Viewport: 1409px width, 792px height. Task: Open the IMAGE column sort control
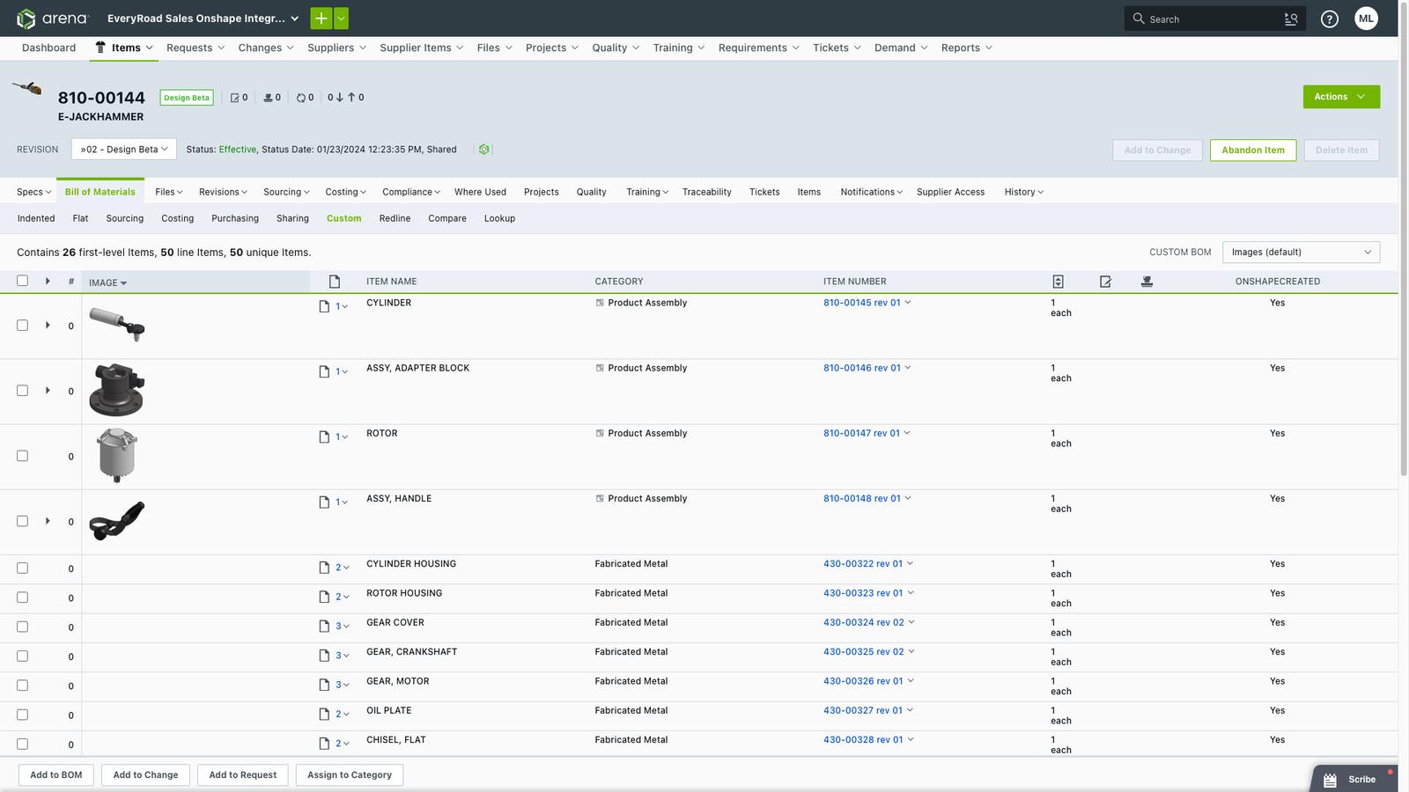[x=122, y=282]
